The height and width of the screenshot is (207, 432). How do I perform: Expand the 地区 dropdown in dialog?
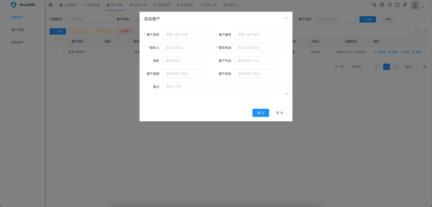184,61
